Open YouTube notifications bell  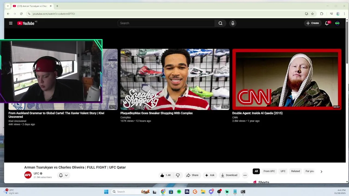(x=327, y=23)
